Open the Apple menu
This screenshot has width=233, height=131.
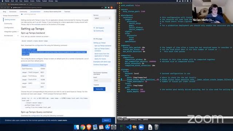(x=3, y=1)
